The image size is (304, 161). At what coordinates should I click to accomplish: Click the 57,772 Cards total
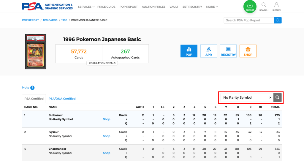pos(79,54)
